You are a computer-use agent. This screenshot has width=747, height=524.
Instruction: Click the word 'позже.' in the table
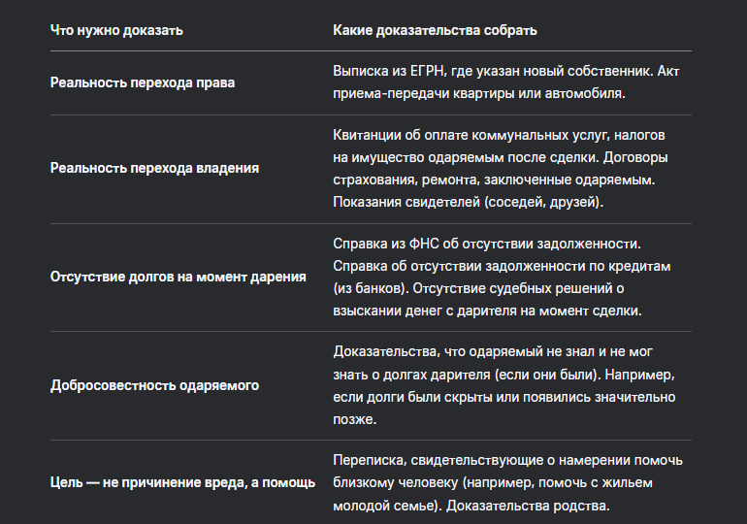(354, 419)
